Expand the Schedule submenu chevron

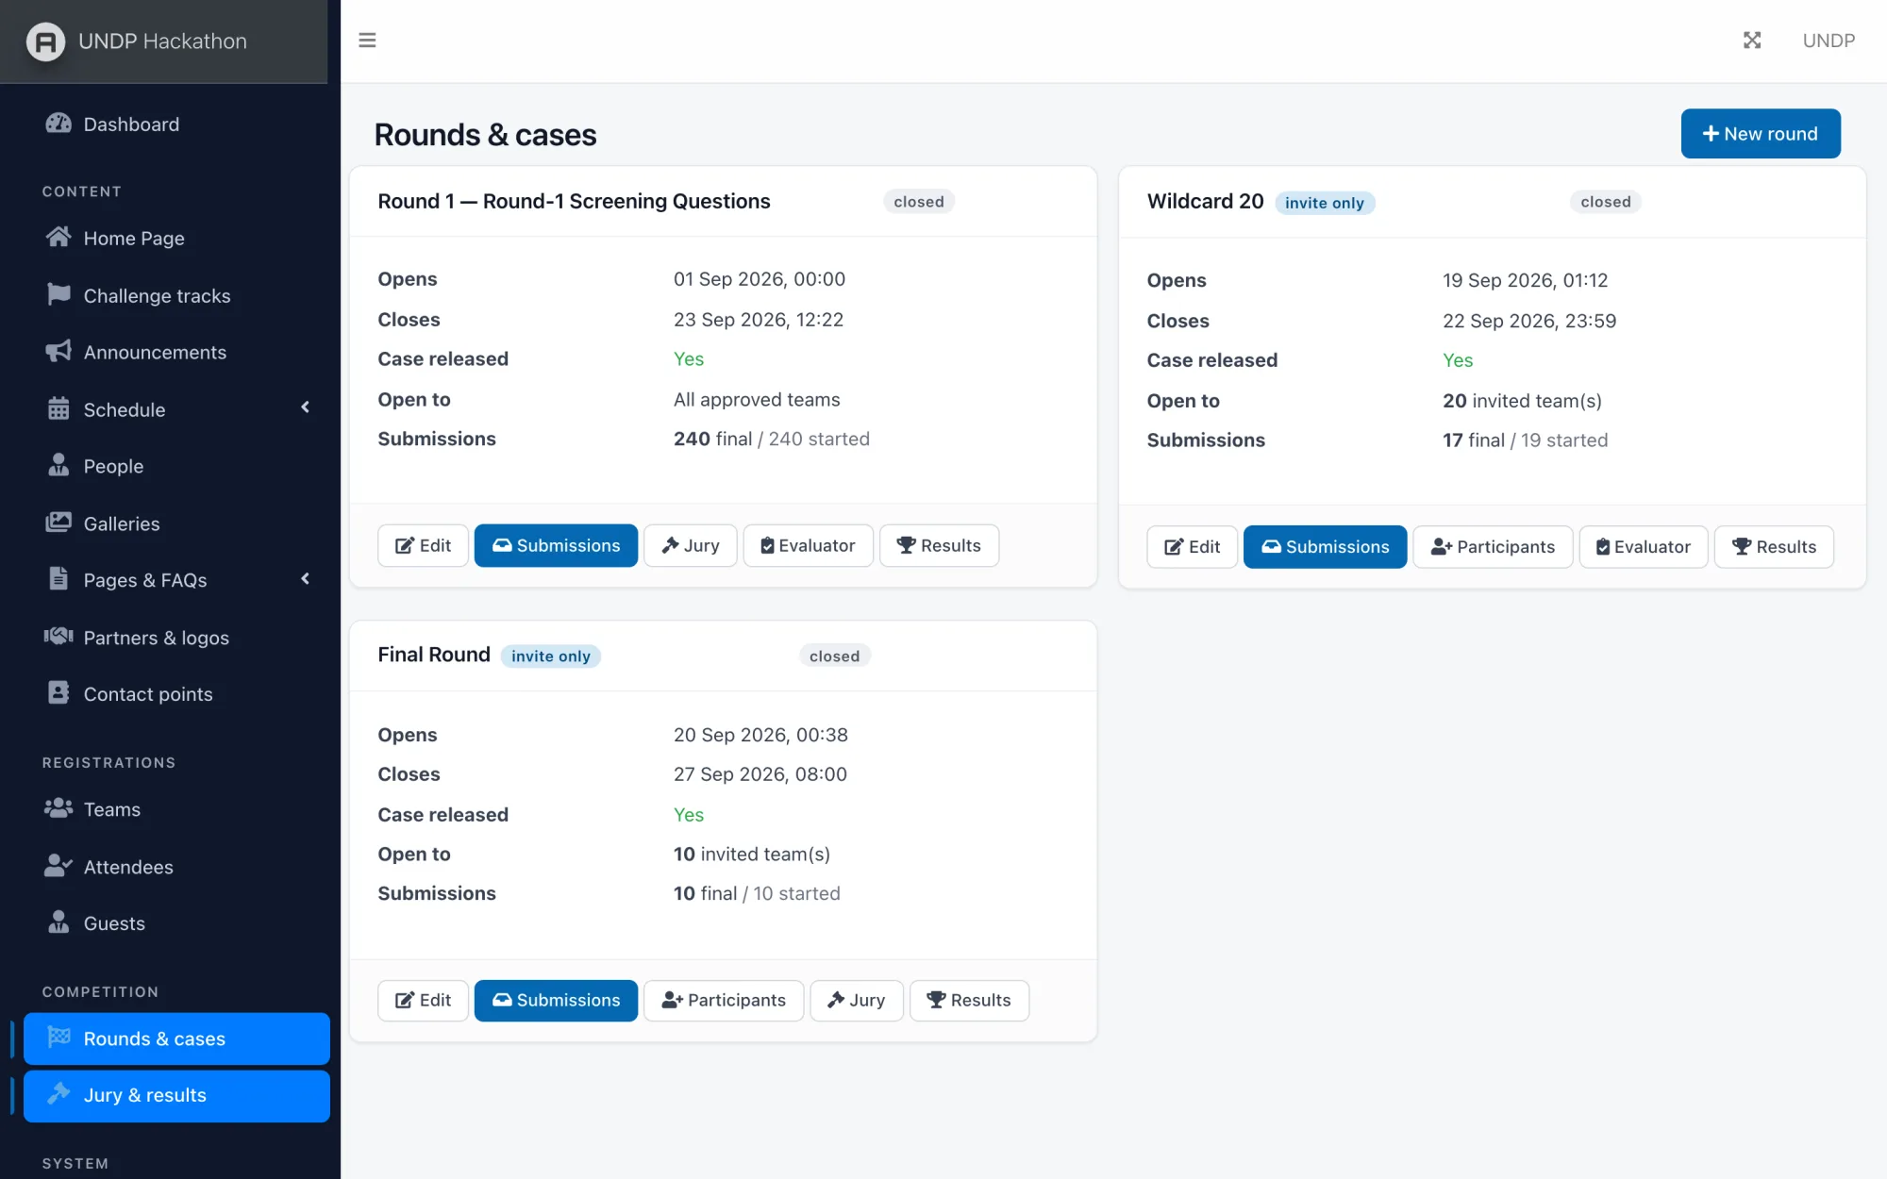pyautogui.click(x=305, y=408)
